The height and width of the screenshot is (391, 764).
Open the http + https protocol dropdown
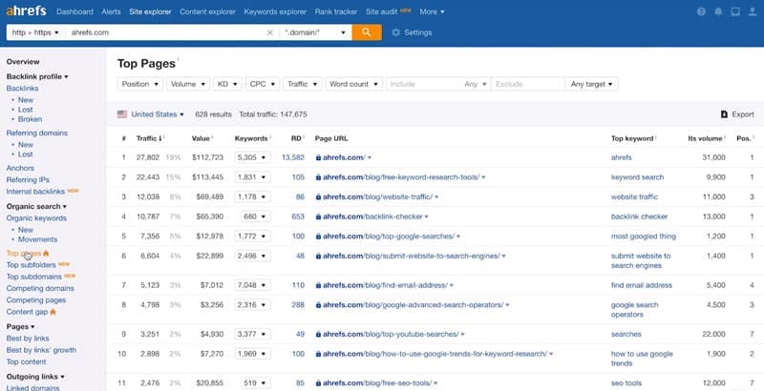[x=33, y=32]
